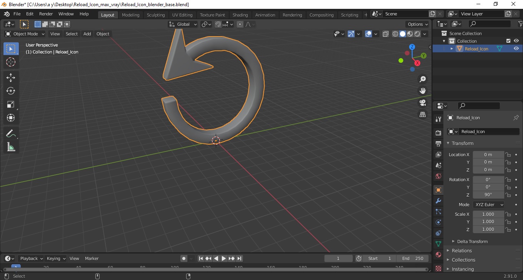Switch to the Sculpting workspace tab

pyautogui.click(x=156, y=15)
